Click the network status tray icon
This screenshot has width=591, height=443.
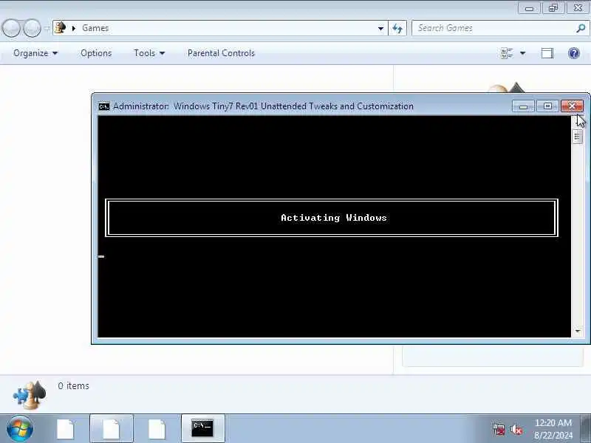(499, 429)
